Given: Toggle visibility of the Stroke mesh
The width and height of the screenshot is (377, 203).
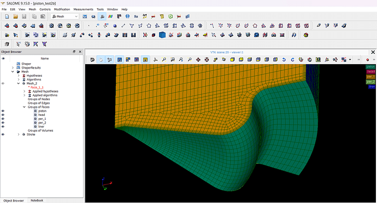Looking at the screenshot, I should point(3,134).
